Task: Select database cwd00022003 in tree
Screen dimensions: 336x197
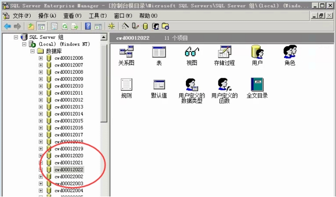Action: click(68, 184)
